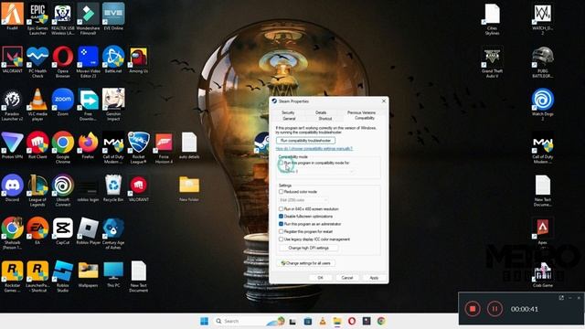Select the Opera Browser desktop icon
The image size is (585, 329).
(x=63, y=62)
